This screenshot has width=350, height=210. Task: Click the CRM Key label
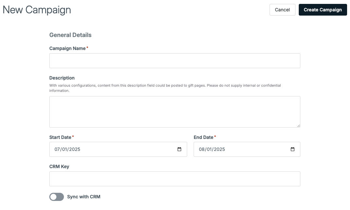click(x=59, y=167)
